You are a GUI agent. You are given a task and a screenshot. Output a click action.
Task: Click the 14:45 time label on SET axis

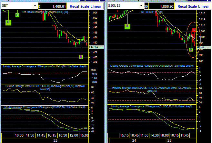pyautogui.click(x=41, y=135)
